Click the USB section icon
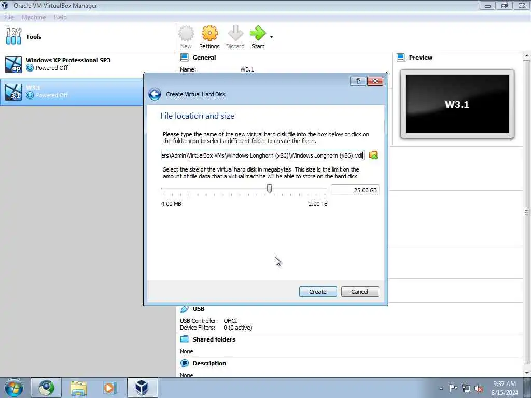The image size is (531, 398). 185,309
